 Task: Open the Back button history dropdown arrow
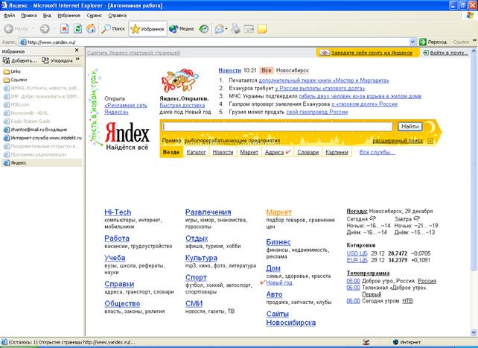[x=34, y=29]
